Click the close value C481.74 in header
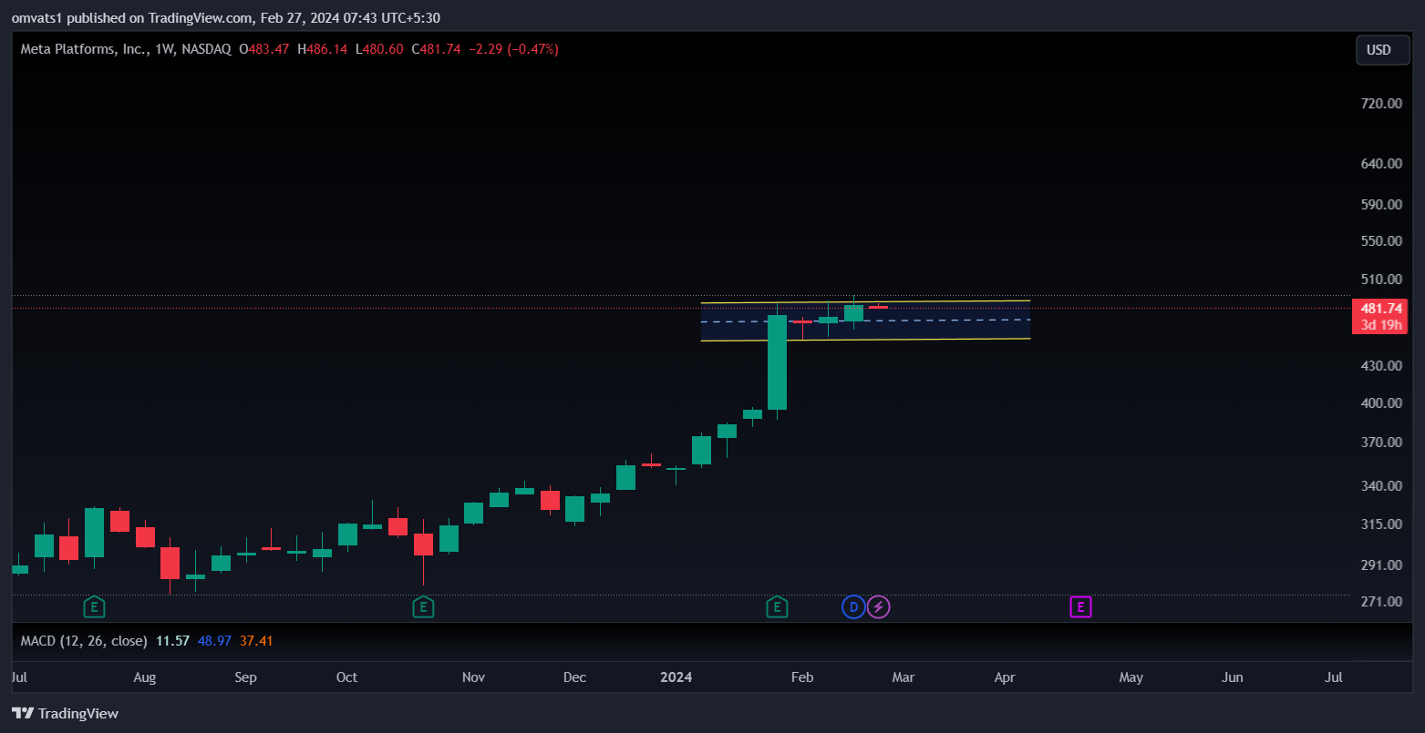Viewport: 1425px width, 733px height. click(436, 49)
